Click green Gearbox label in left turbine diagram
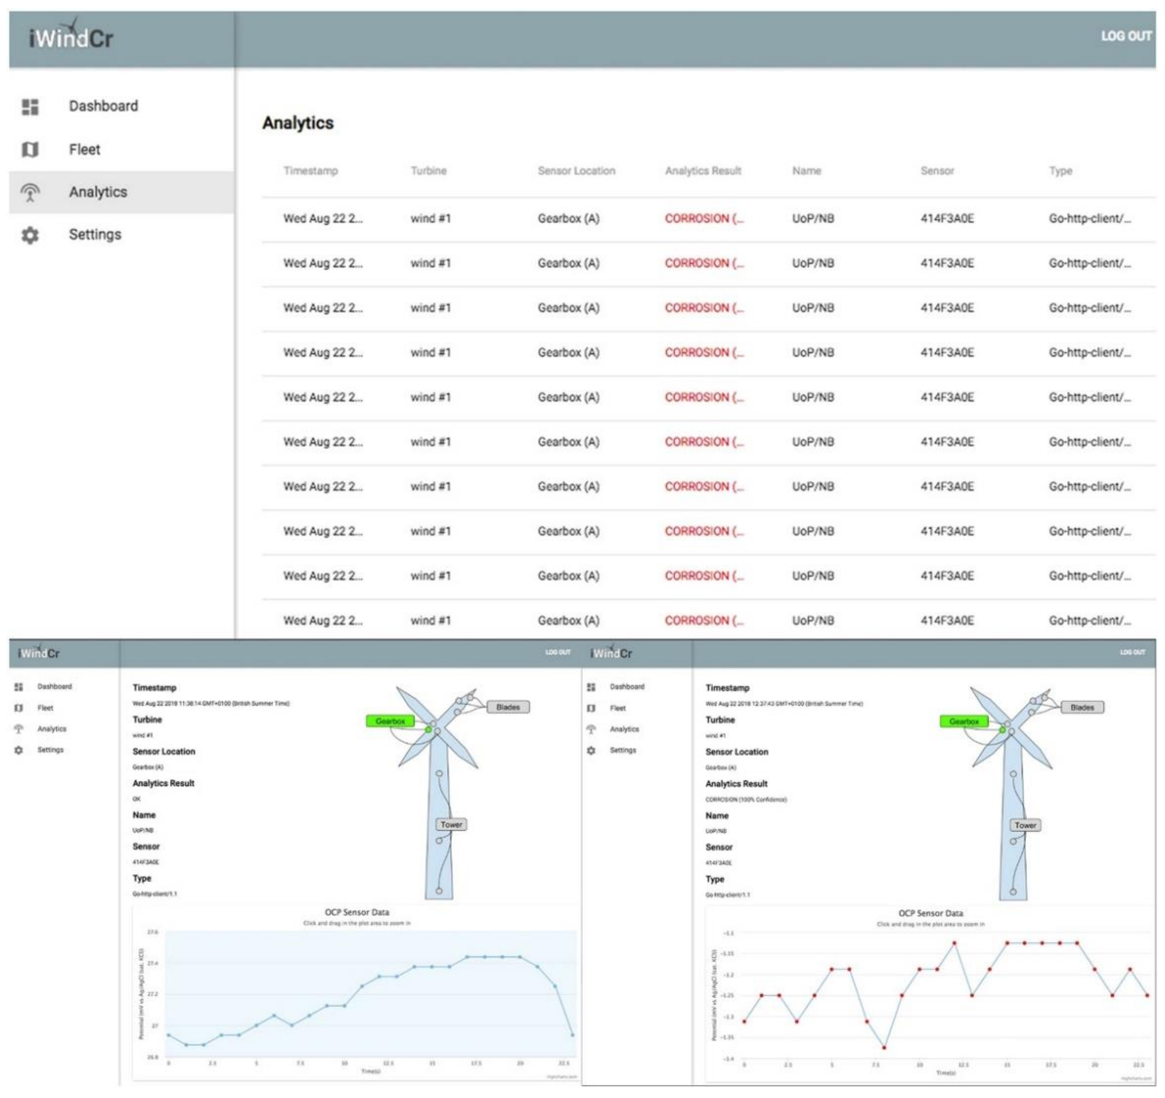This screenshot has width=1165, height=1098. coord(390,721)
